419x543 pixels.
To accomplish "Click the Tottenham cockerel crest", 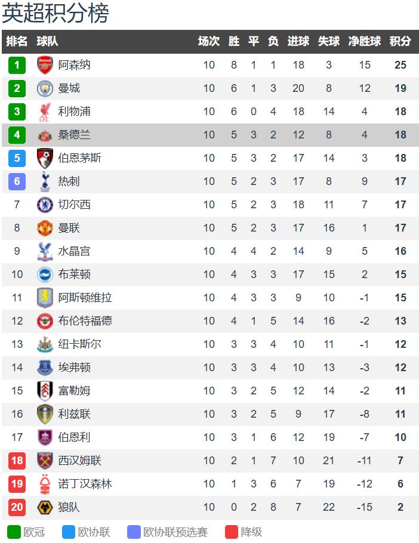I will 45,181.
